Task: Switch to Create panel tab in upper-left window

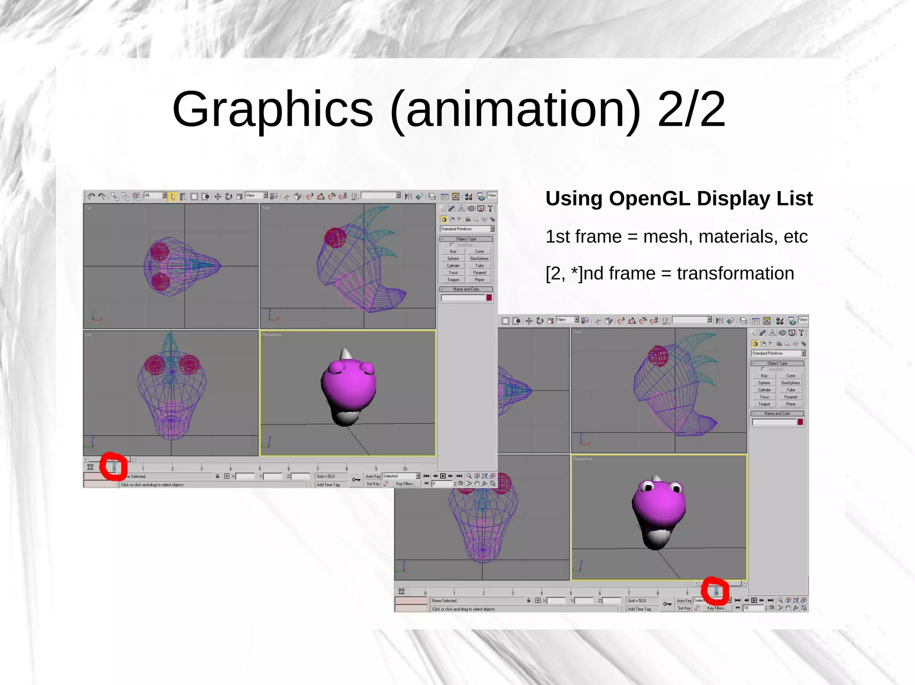Action: coord(442,208)
